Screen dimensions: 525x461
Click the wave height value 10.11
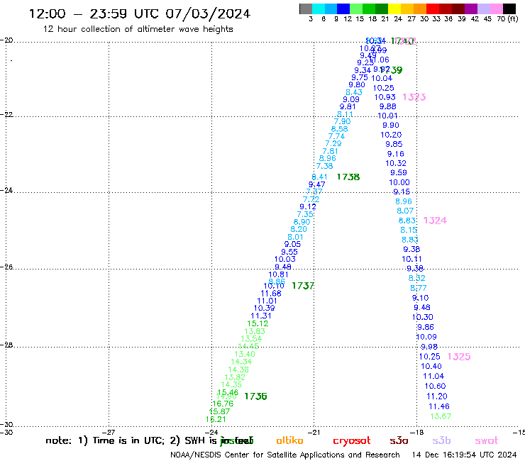tap(411, 259)
